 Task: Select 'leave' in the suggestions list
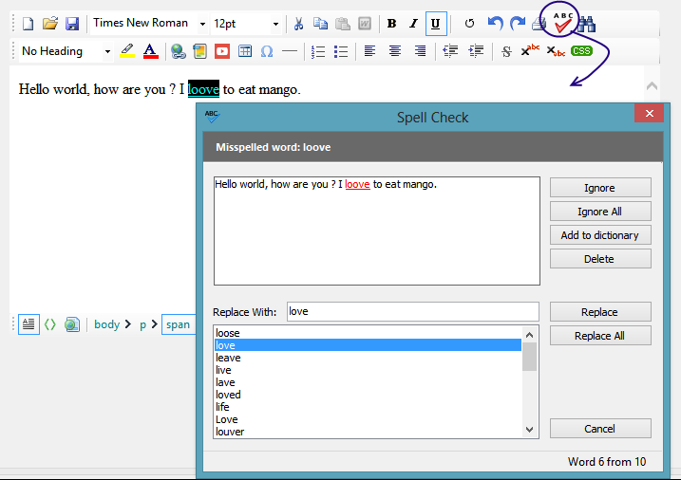point(228,358)
